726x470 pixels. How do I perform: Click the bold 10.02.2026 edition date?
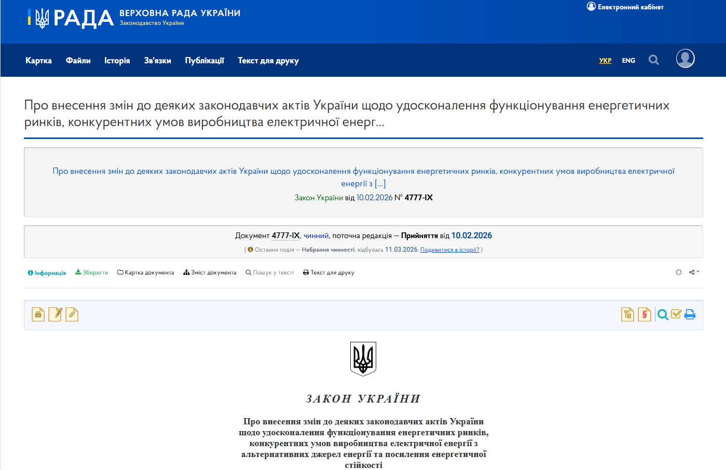pyautogui.click(x=472, y=236)
